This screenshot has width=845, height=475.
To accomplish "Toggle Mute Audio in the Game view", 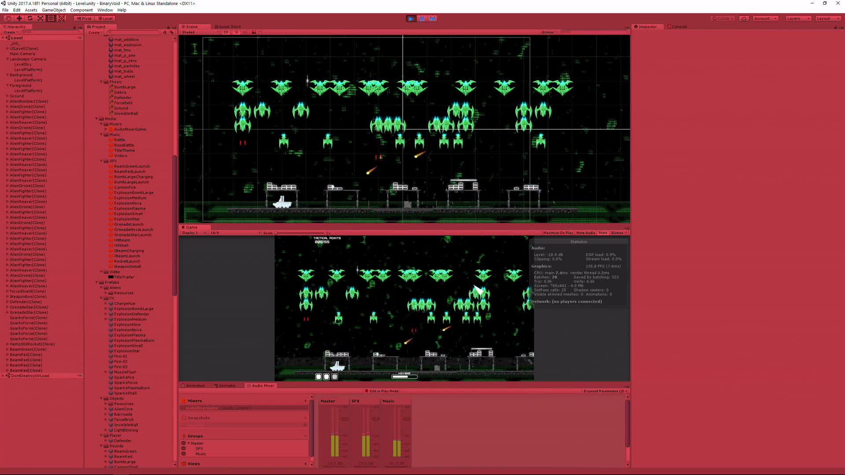I will (x=585, y=233).
